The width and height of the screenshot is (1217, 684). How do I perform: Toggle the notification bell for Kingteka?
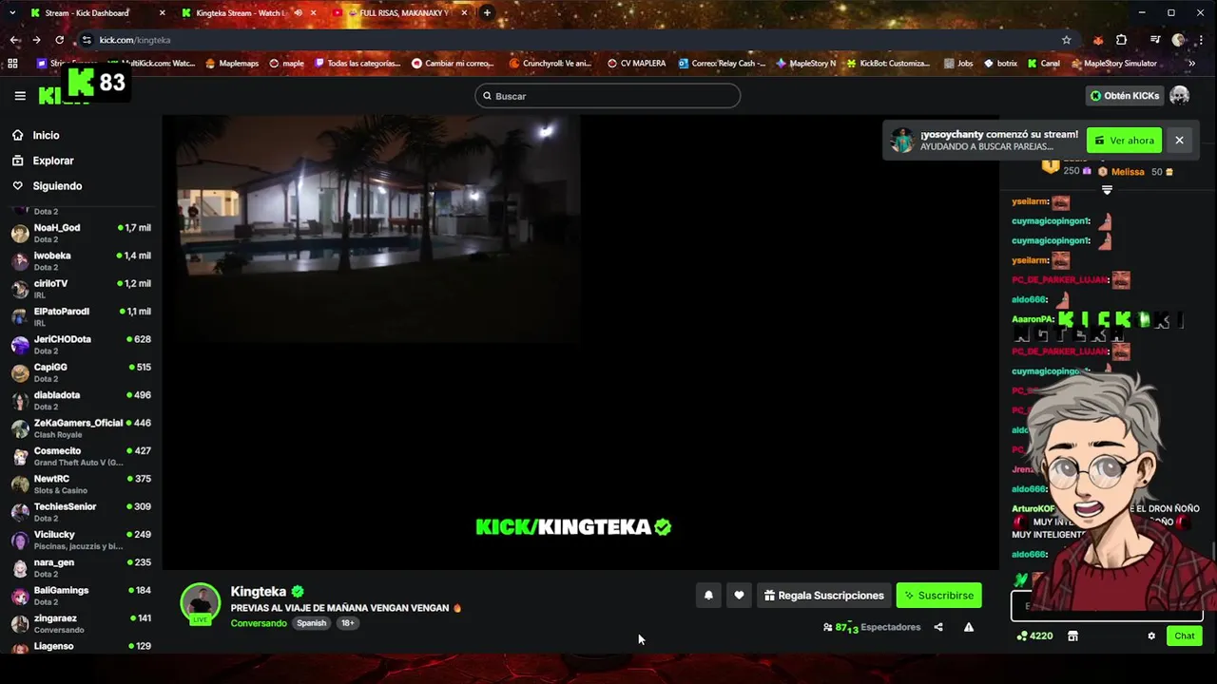pyautogui.click(x=708, y=596)
